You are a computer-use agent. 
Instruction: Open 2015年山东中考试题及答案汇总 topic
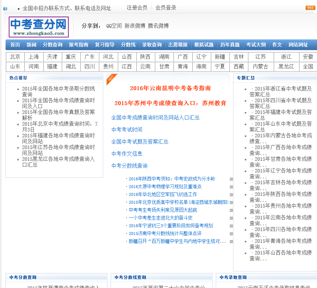click(281, 127)
